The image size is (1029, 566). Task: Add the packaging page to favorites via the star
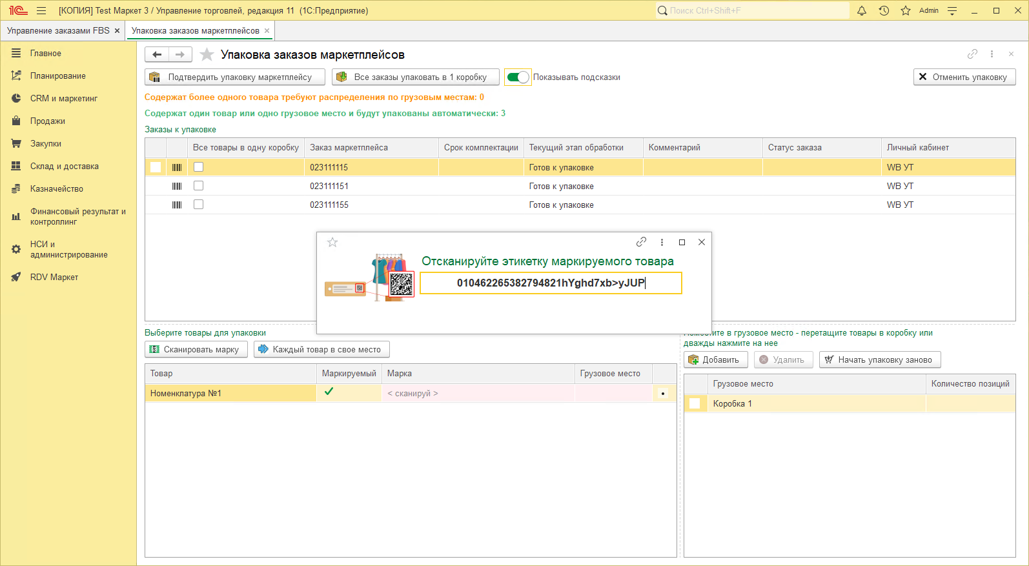207,55
